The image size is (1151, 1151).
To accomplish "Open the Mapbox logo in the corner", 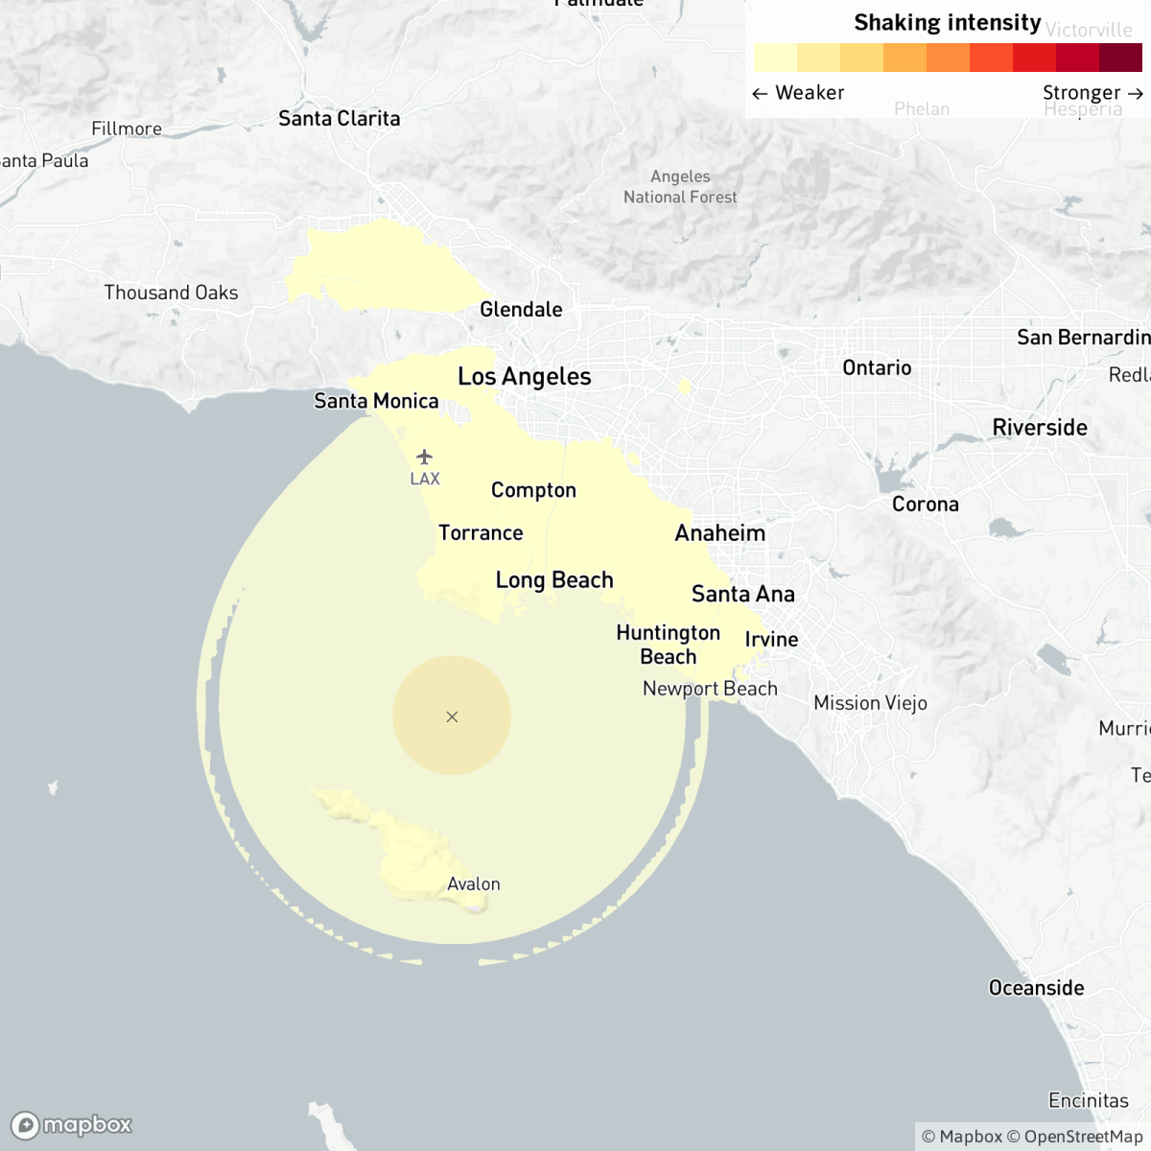I will [x=72, y=1125].
